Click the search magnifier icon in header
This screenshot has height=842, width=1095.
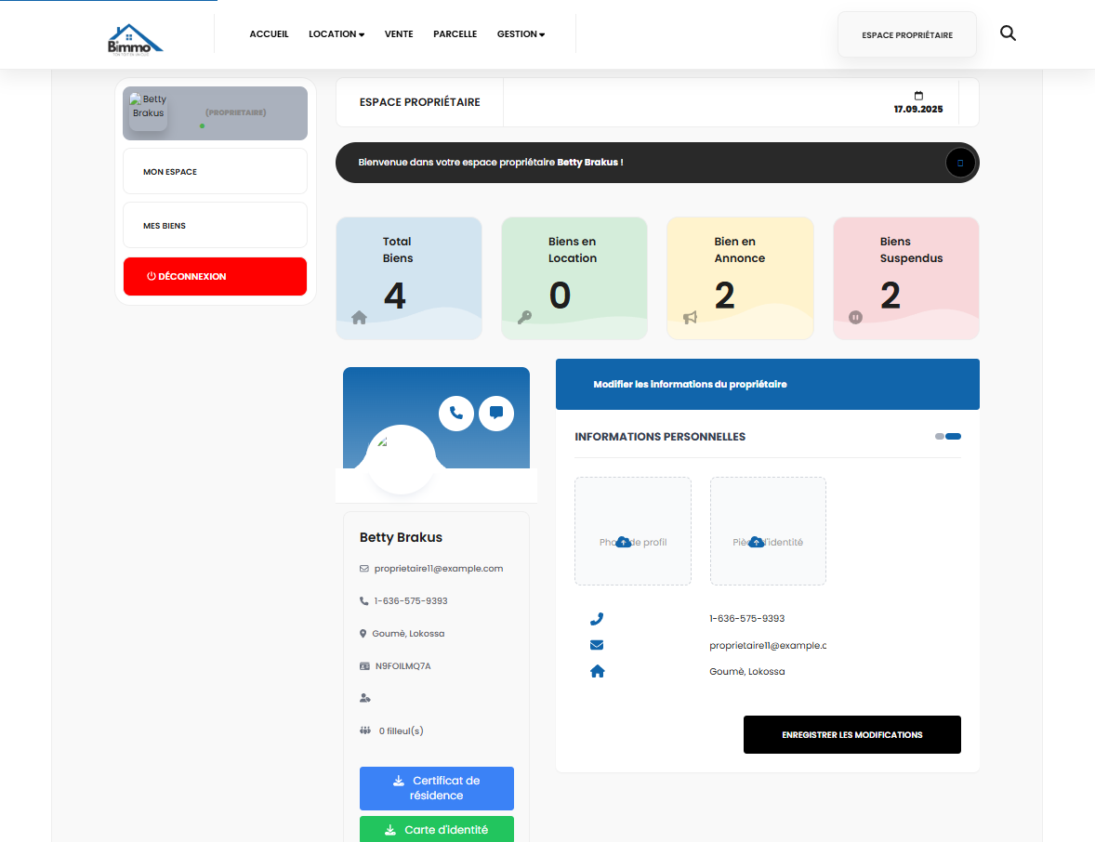coord(1008,33)
